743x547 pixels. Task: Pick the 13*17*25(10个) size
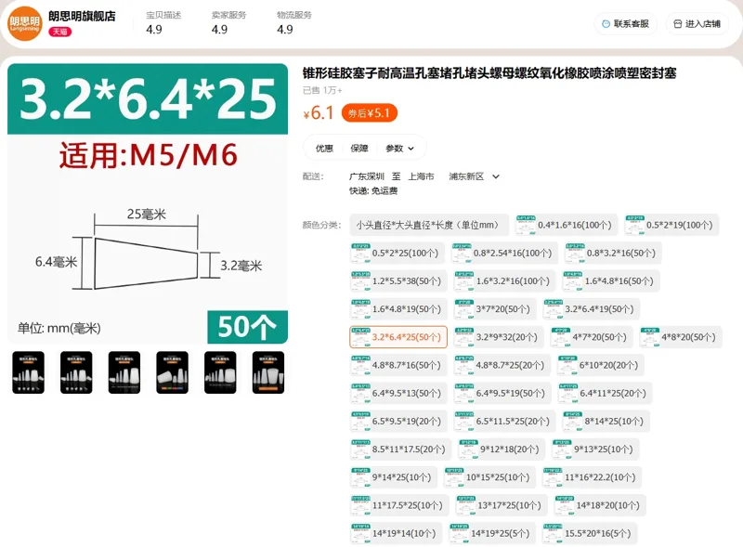click(502, 505)
